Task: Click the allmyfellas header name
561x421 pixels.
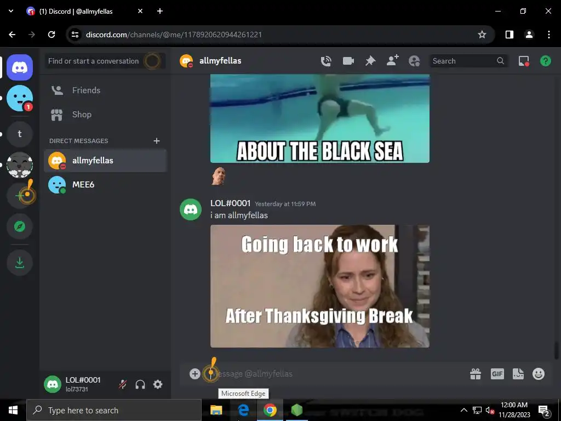Action: [x=220, y=61]
